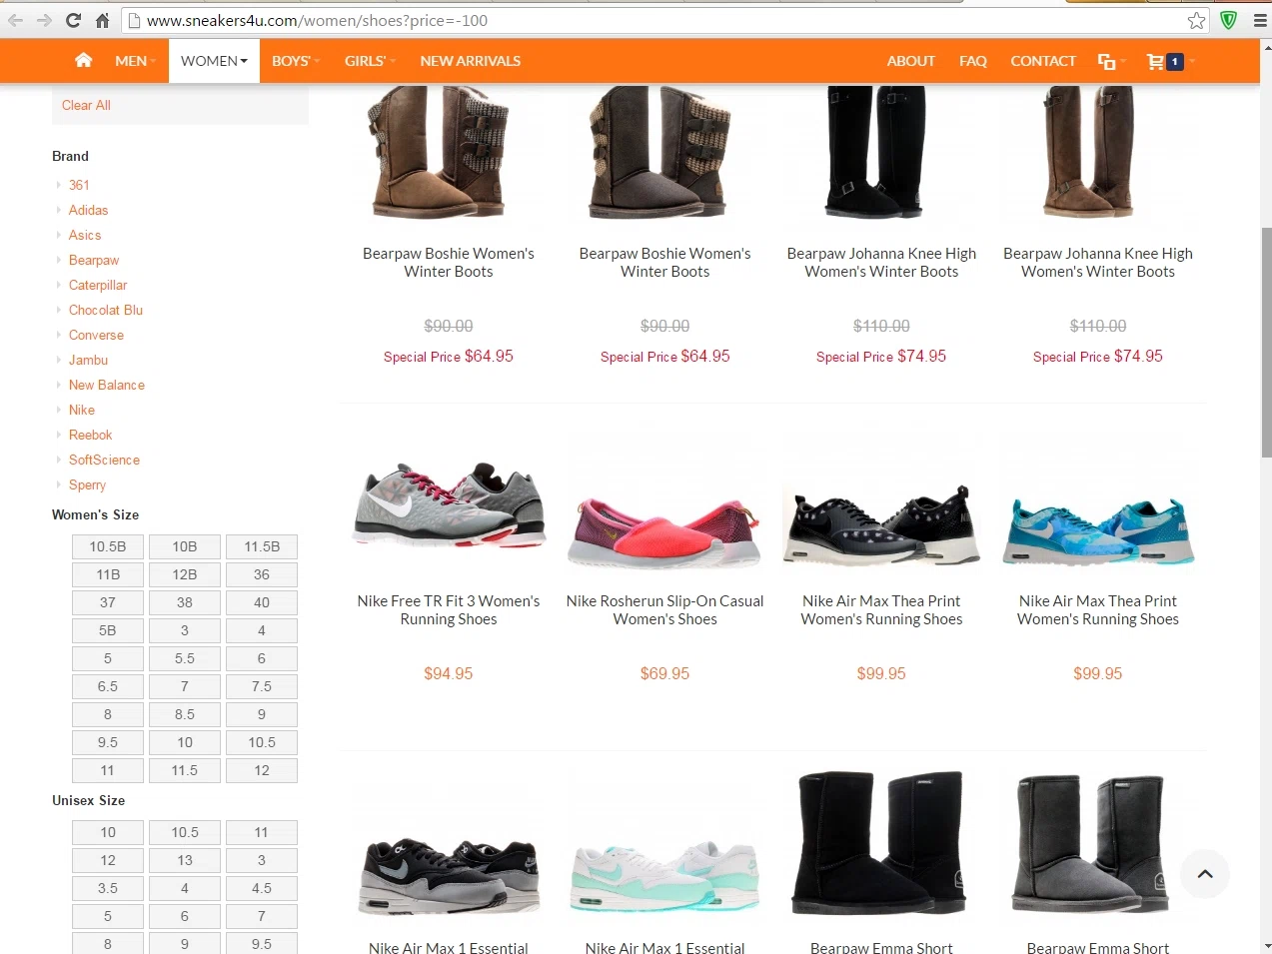1272x954 pixels.
Task: Click the browser home icon
Action: pyautogui.click(x=102, y=20)
